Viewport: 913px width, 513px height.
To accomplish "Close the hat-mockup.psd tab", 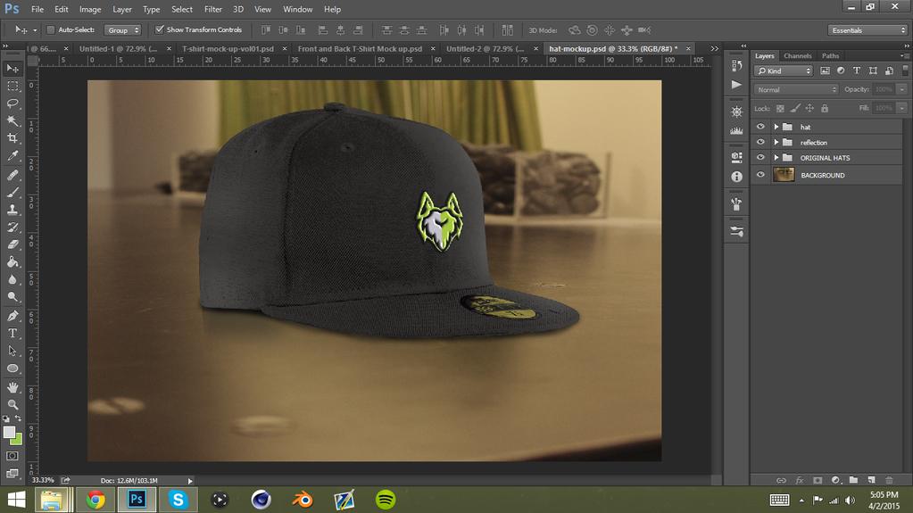I will click(x=688, y=49).
